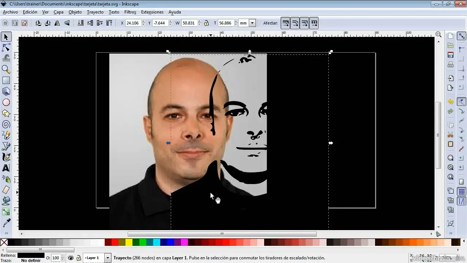Screen dimensions: 467x263
Task: Open the Layer 1 selector dropdown
Action: click(107, 258)
